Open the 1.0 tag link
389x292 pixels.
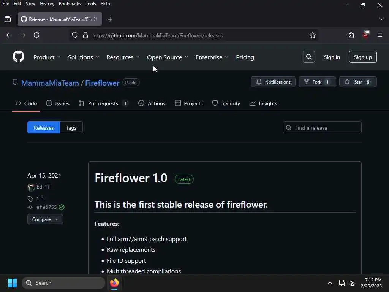point(40,198)
